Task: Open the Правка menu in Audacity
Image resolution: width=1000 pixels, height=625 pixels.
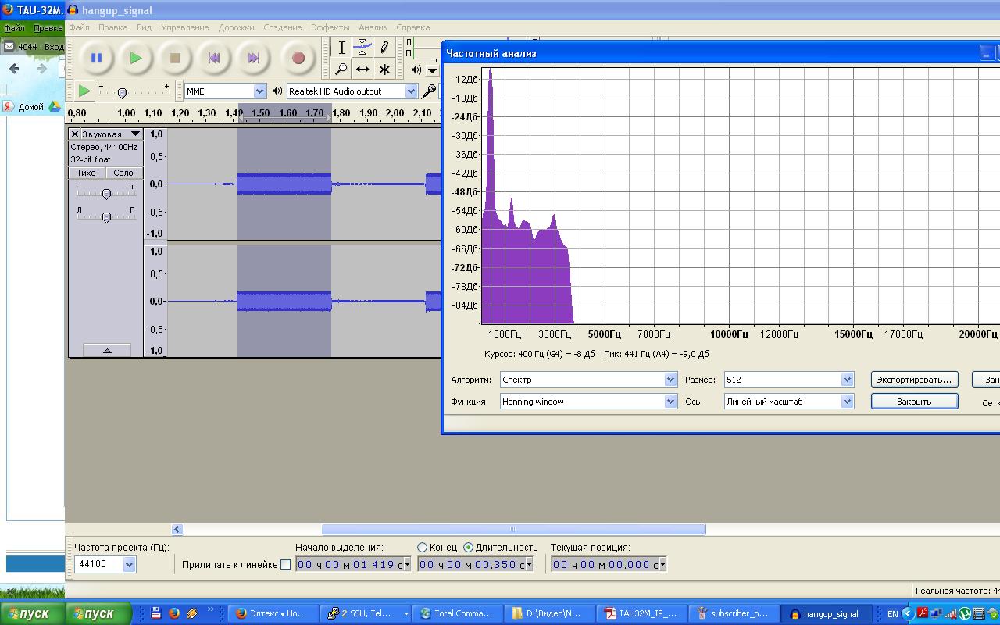Action: [x=113, y=27]
